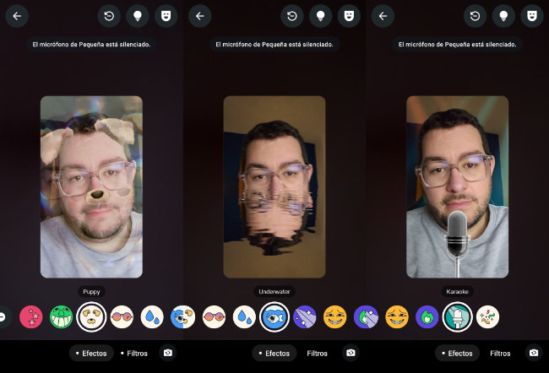Screen dimensions: 549x373
Task: Pick the teary laughing emoji on Karaoke screen
Action: 397,317
